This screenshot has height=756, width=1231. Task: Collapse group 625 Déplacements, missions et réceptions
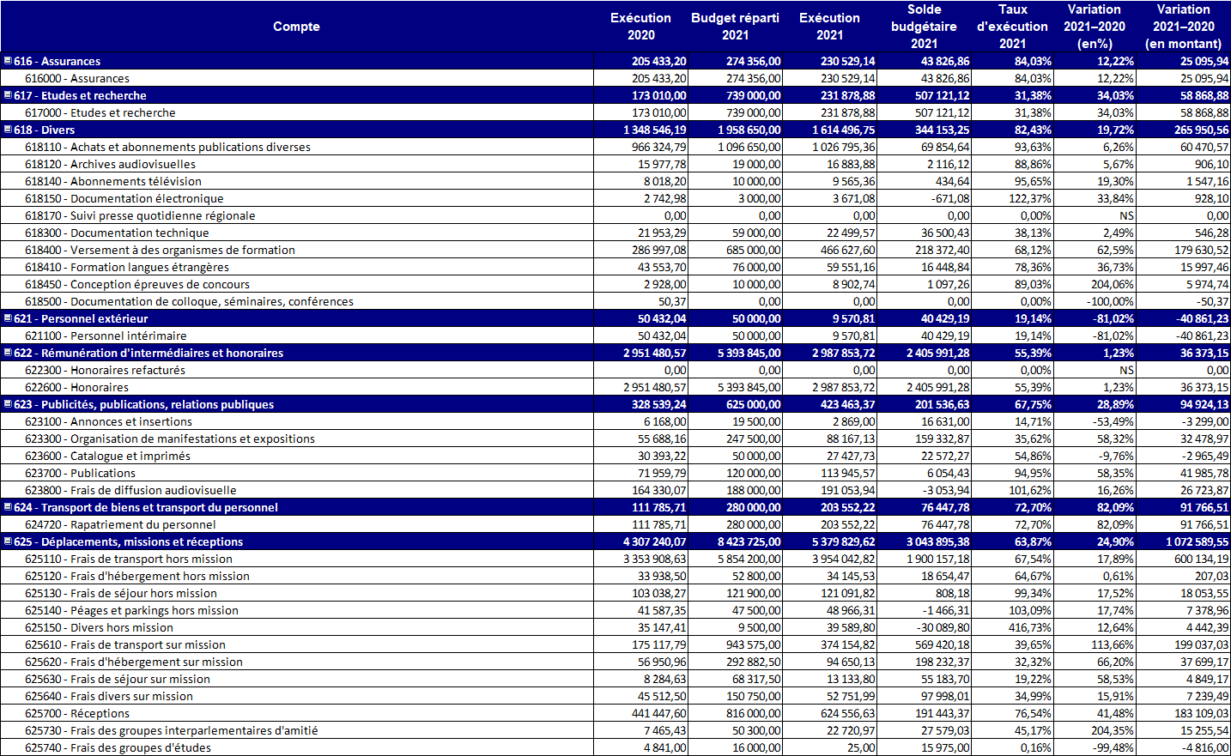coord(8,541)
